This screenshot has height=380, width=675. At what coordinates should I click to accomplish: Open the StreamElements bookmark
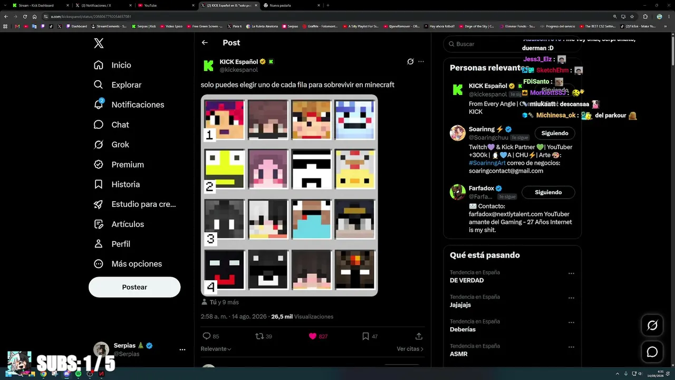point(109,26)
